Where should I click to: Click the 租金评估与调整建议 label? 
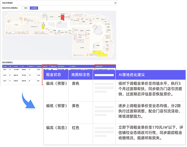point(10,8)
